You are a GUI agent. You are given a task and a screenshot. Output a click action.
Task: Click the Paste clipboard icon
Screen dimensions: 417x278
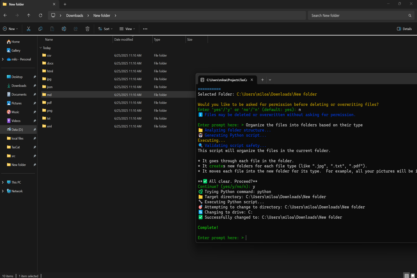click(52, 29)
